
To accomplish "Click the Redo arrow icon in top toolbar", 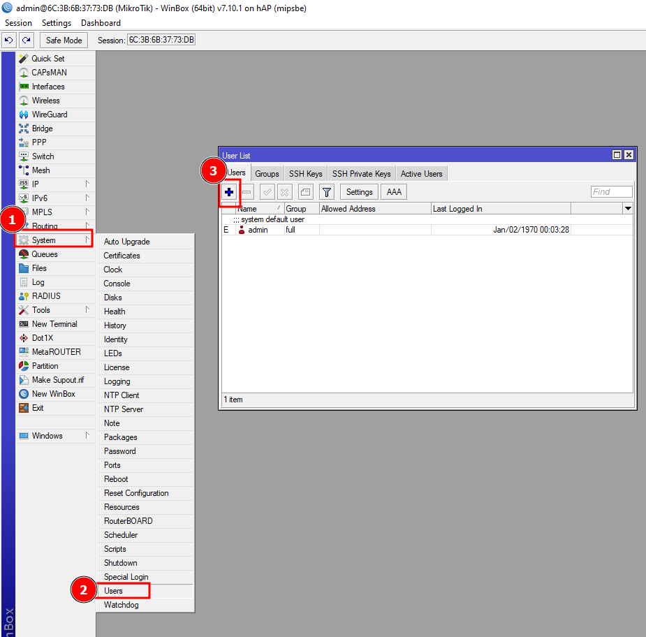I will (26, 41).
